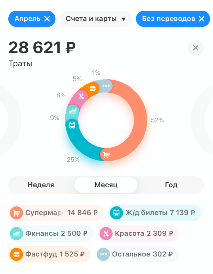Switch period to Неделя
The height and width of the screenshot is (274, 213).
pyautogui.click(x=41, y=185)
